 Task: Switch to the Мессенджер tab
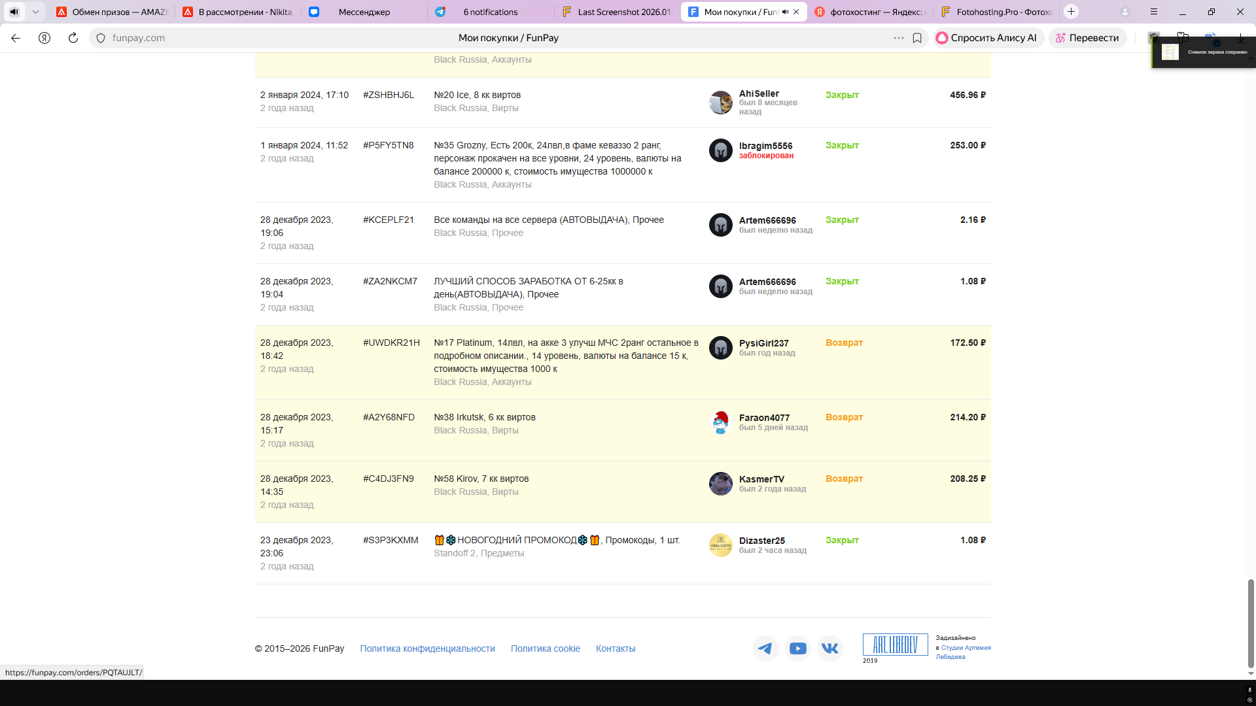click(364, 12)
